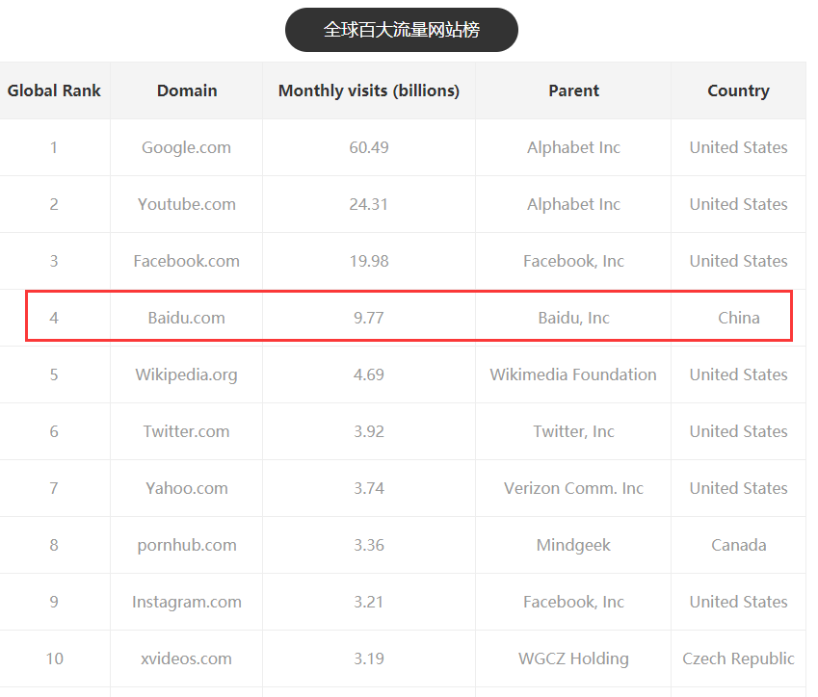Image resolution: width=818 pixels, height=697 pixels.
Task: Click the Instagram.com domain cell
Action: point(187,602)
